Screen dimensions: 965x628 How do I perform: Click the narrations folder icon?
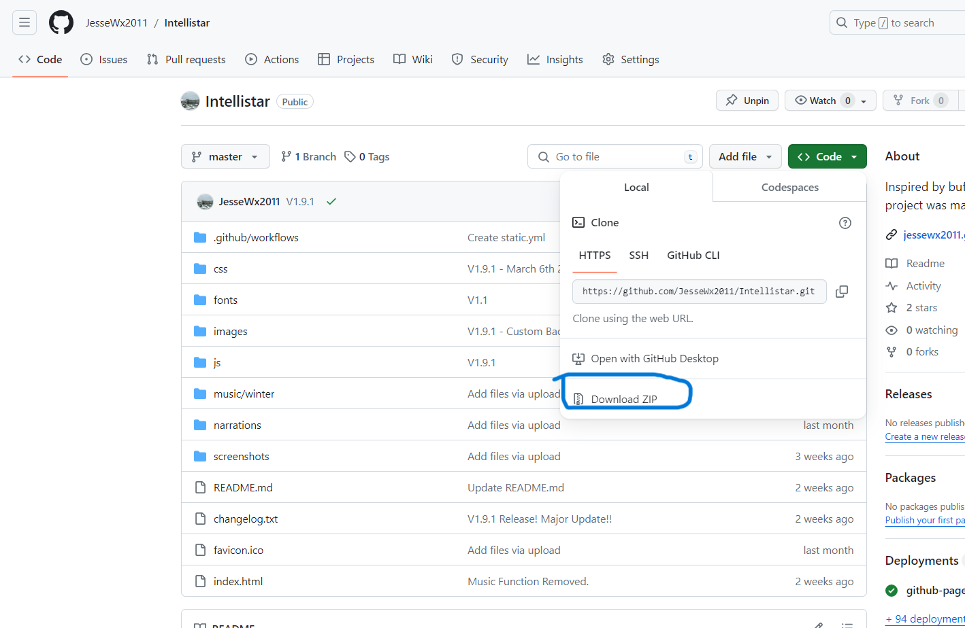200,425
